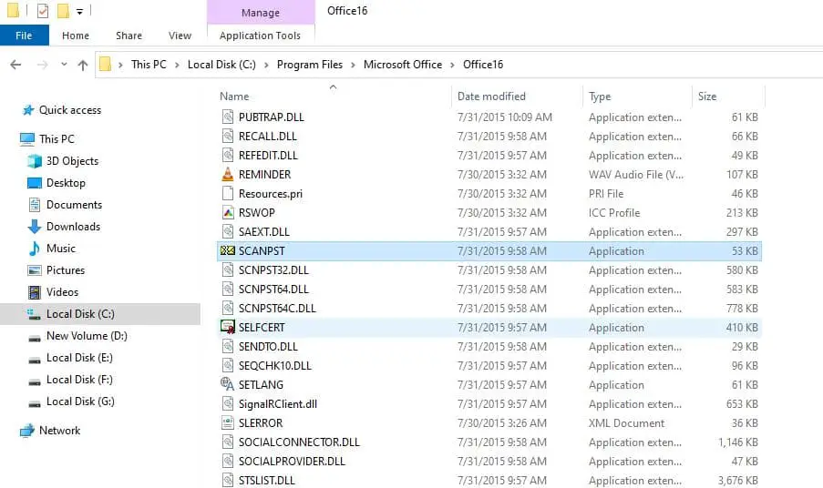Click the 3D Objects cube icon
The height and width of the screenshot is (488, 823).
tap(34, 161)
